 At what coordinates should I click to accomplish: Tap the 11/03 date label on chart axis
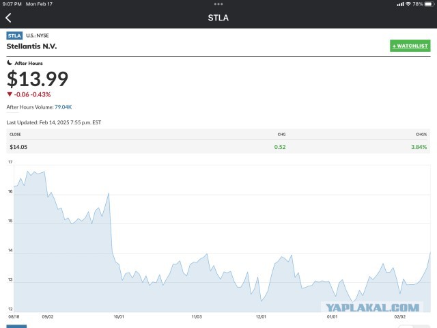197,317
